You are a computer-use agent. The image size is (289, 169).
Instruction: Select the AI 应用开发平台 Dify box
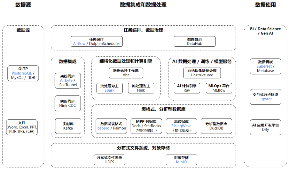click(266, 127)
